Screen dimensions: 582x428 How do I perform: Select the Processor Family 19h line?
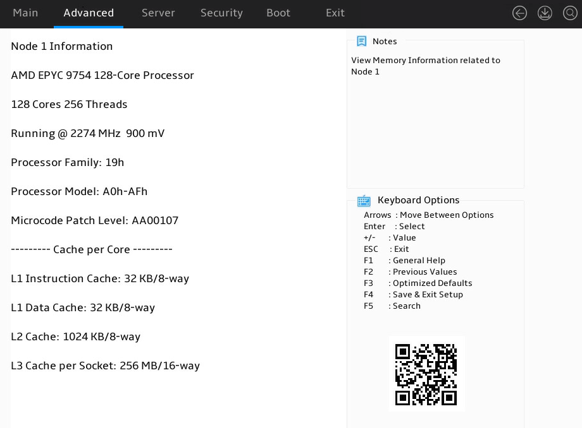[x=67, y=162]
